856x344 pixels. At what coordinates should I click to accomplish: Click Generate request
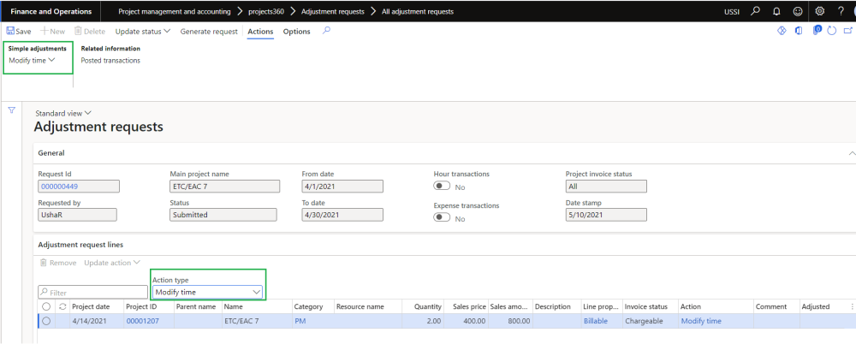209,32
